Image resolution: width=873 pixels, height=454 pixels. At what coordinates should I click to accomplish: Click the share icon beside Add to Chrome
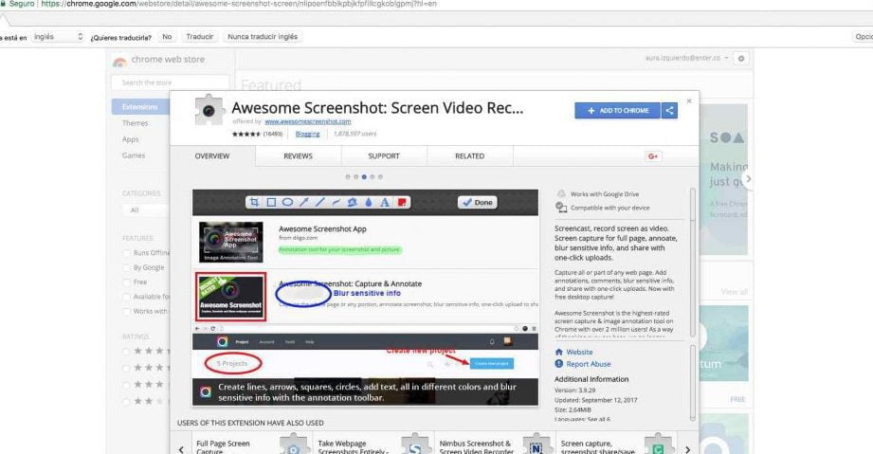click(x=670, y=110)
